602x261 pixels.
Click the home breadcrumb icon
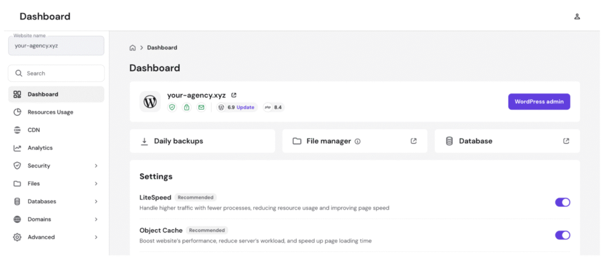pos(133,48)
